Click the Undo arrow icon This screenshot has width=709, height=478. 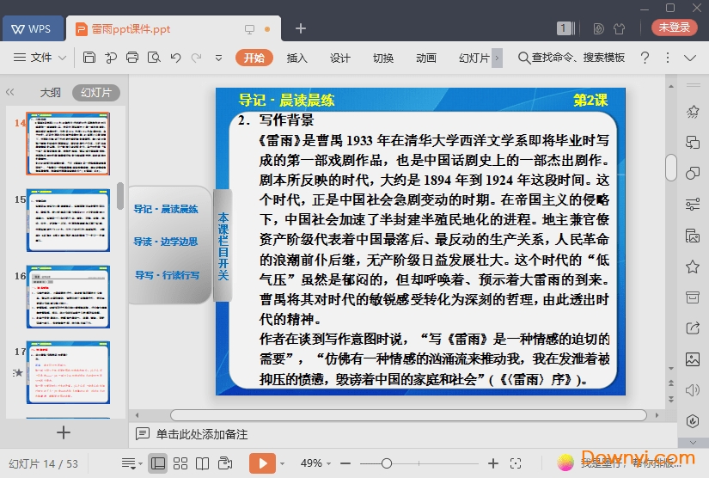pos(175,58)
